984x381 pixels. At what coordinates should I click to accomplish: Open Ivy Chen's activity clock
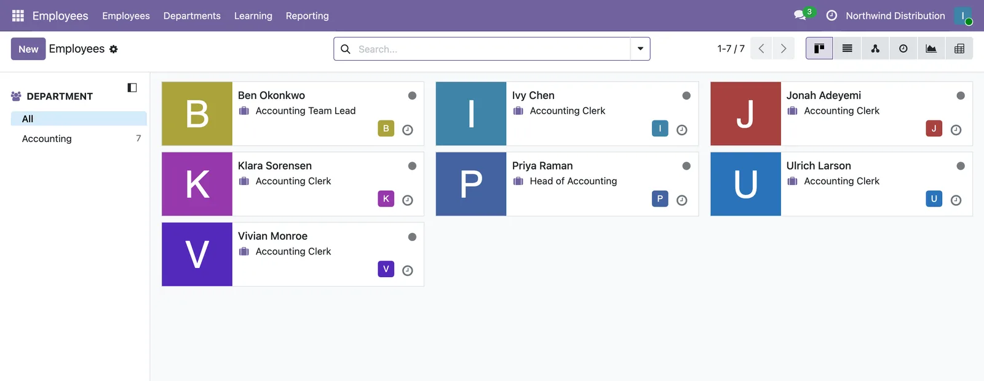pyautogui.click(x=682, y=130)
